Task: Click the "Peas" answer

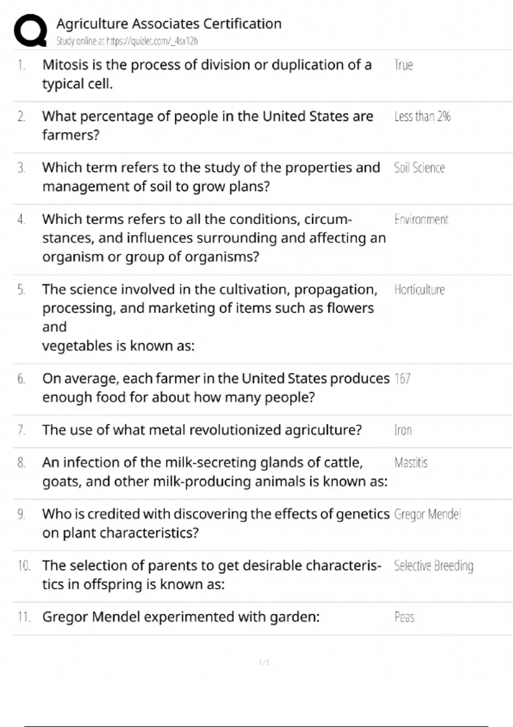Action: [404, 617]
